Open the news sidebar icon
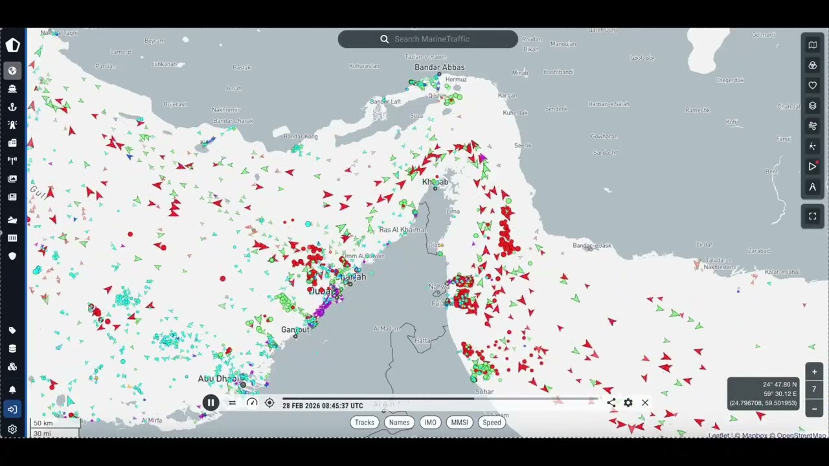 (x=12, y=197)
